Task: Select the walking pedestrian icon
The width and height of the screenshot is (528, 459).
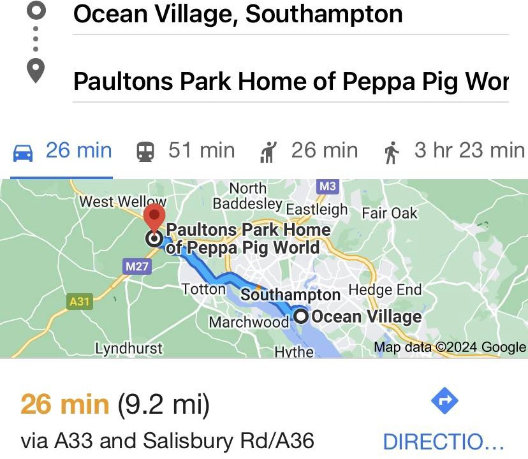Action: [391, 152]
